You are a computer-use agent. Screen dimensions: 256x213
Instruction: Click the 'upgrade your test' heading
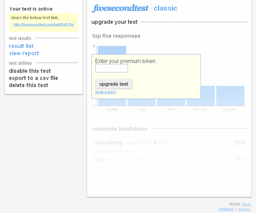114,22
